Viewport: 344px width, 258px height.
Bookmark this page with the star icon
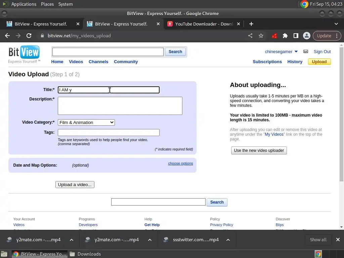tap(261, 36)
